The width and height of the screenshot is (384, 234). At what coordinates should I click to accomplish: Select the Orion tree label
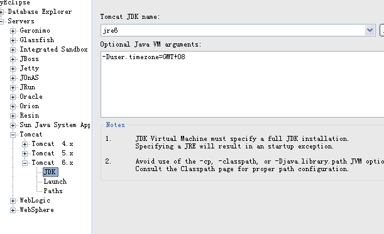pos(30,106)
